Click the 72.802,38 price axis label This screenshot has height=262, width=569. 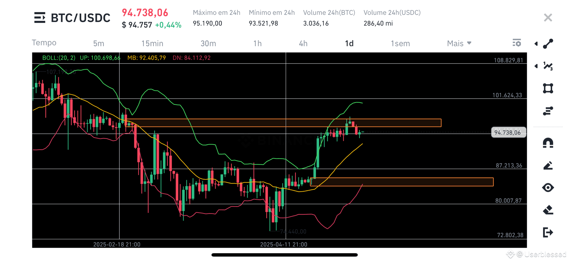click(510, 235)
